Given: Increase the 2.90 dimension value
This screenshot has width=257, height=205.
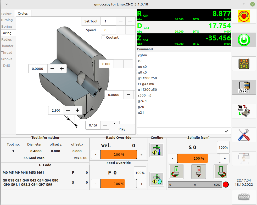Looking at the screenshot, I should [x=77, y=110].
